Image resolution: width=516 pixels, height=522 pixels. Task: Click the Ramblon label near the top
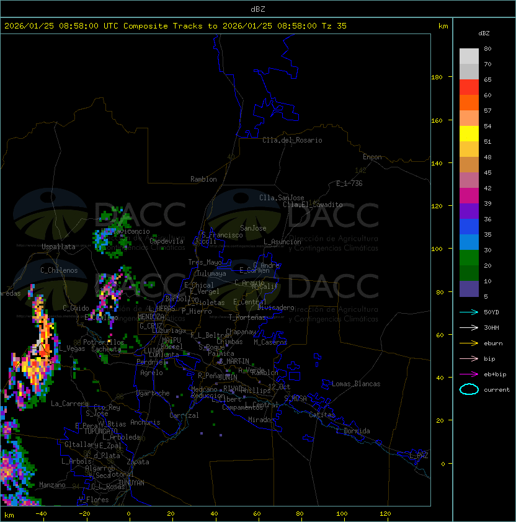pyautogui.click(x=203, y=179)
